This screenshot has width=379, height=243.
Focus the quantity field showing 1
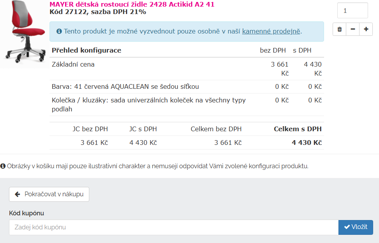(352, 11)
